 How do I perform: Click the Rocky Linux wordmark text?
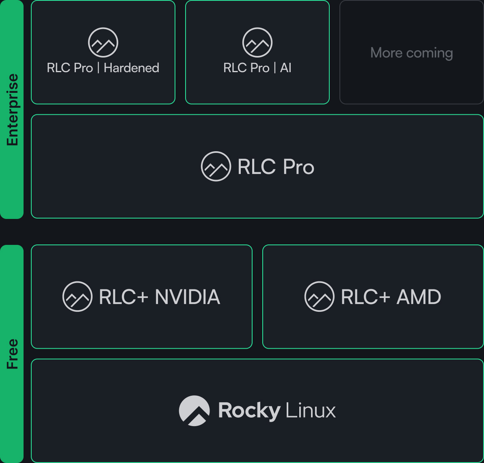click(277, 411)
